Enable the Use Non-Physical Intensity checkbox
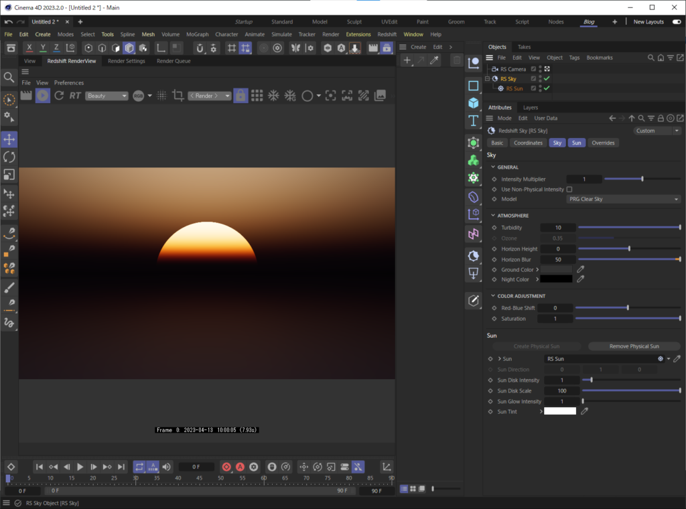This screenshot has width=686, height=509. pos(569,189)
